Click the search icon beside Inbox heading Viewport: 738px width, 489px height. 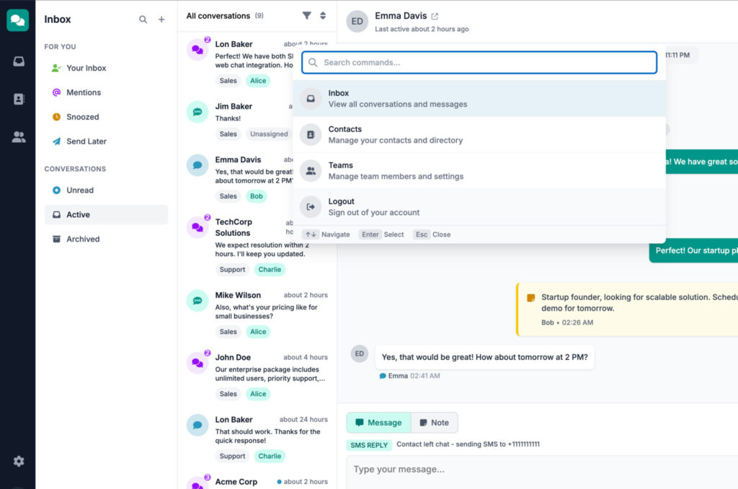click(143, 19)
